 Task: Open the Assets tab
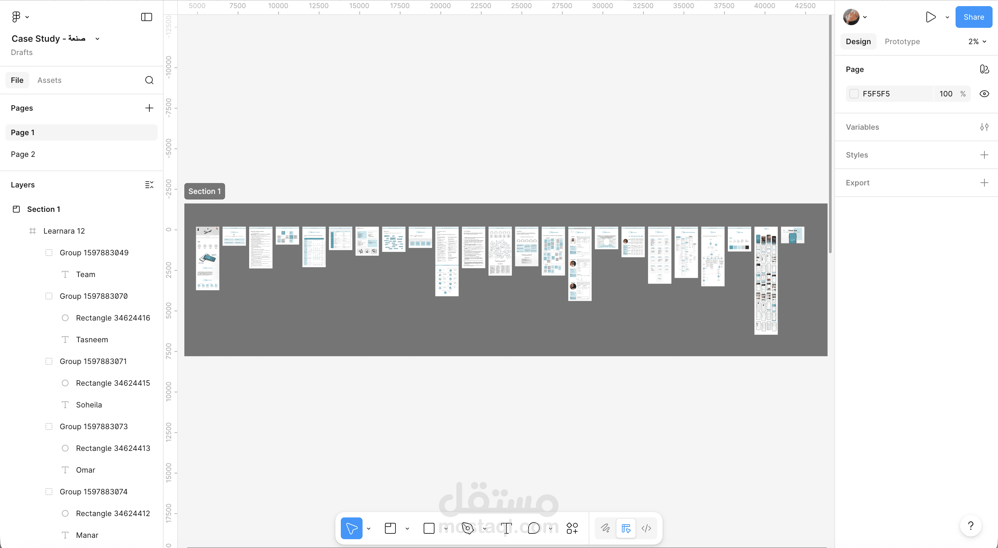(x=49, y=80)
